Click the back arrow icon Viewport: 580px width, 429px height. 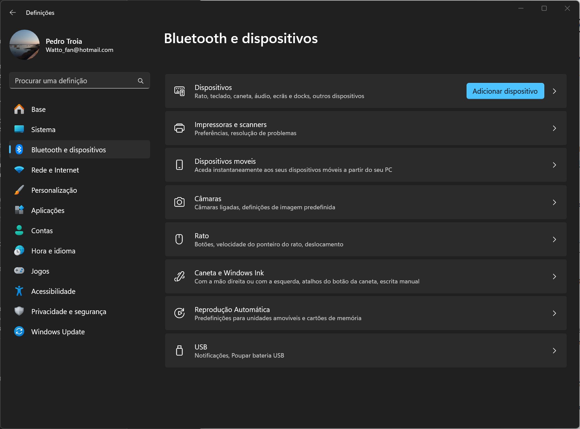point(13,12)
